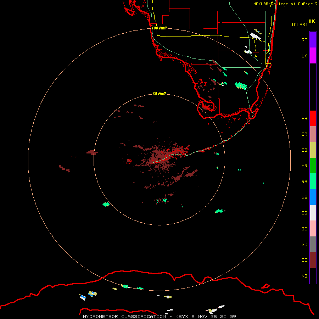Screen dimensions: 319x319
Task: Click the BI brown legend swatch
Action: pos(313,260)
